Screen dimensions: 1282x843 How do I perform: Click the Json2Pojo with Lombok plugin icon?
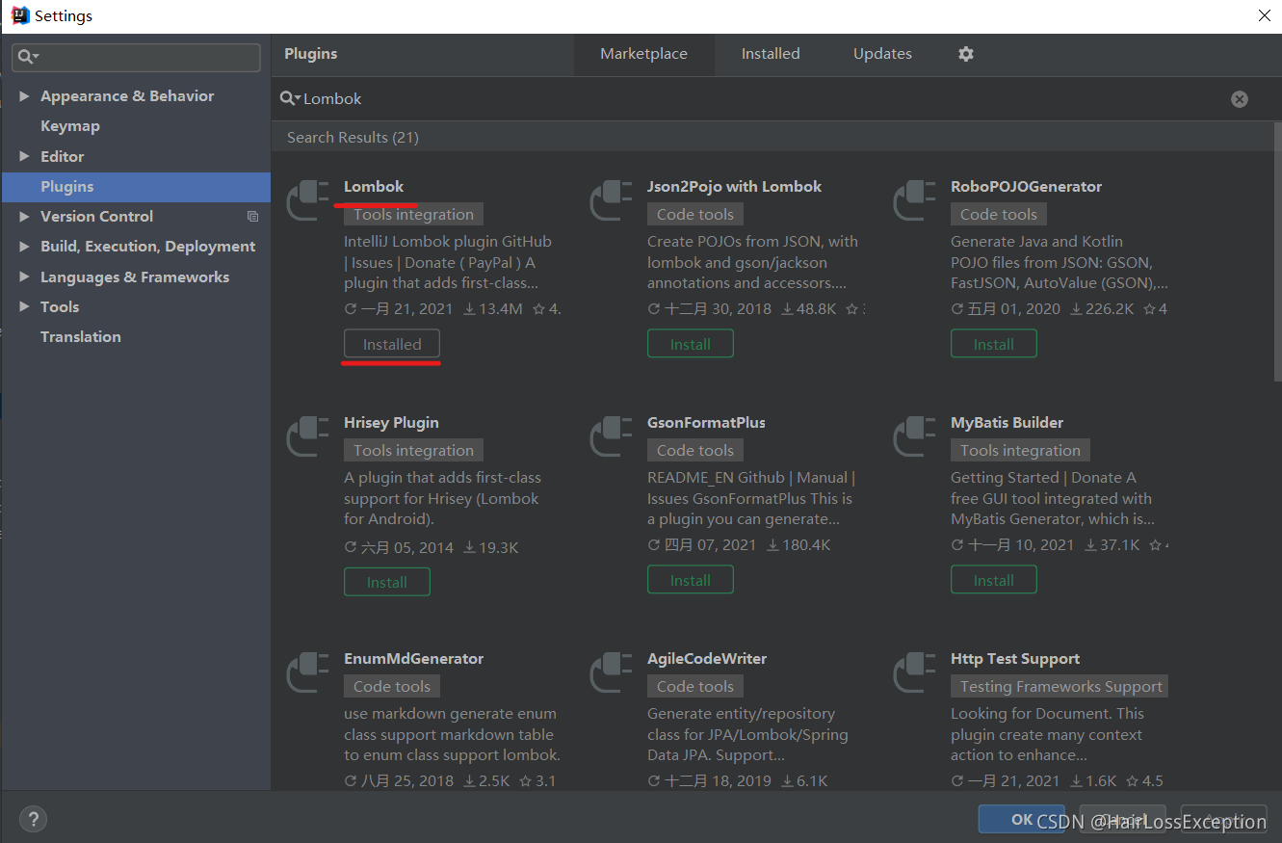612,200
